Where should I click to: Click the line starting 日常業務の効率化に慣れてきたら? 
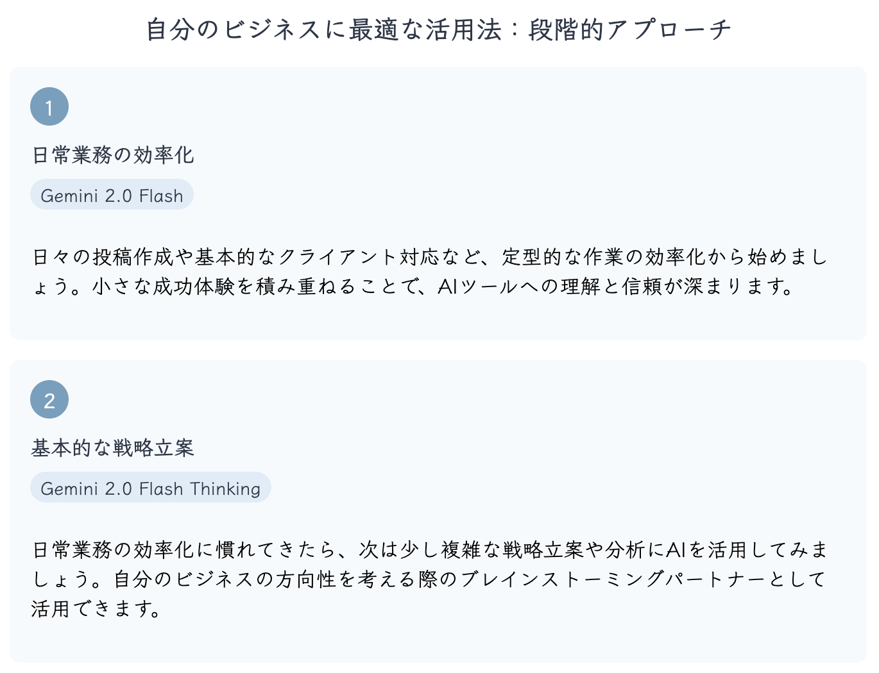(430, 550)
